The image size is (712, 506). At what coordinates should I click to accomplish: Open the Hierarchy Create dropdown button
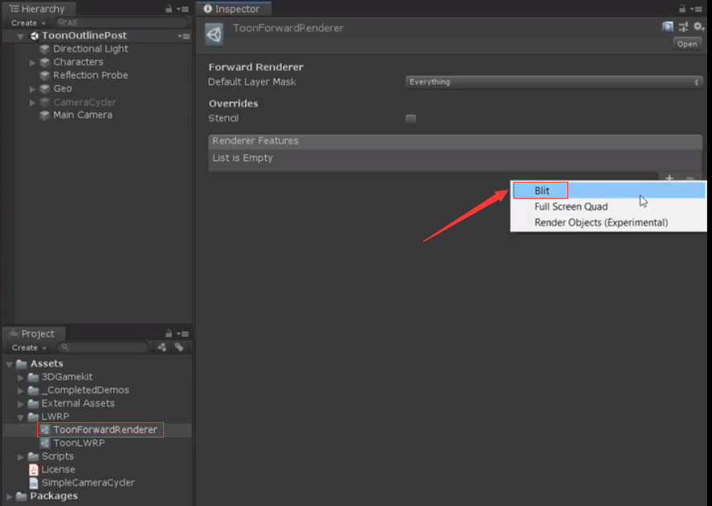pyautogui.click(x=28, y=23)
